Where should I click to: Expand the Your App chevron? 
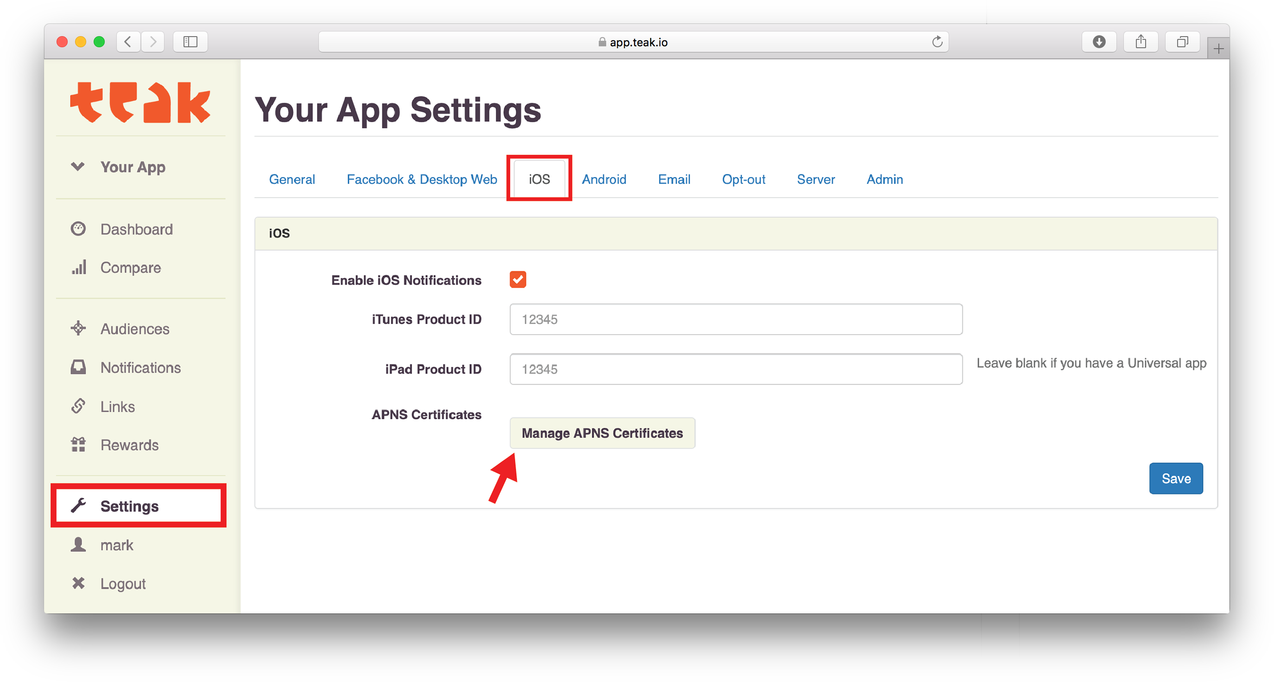[x=78, y=166]
